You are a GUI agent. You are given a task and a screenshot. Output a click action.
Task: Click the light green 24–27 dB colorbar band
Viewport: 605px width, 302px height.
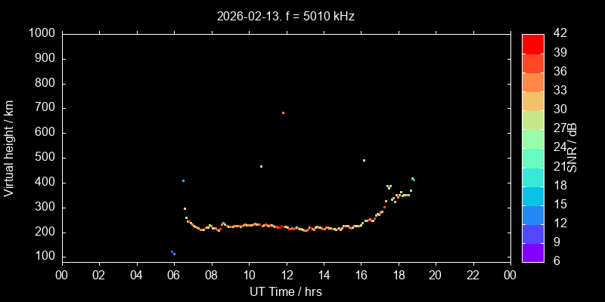coord(533,138)
